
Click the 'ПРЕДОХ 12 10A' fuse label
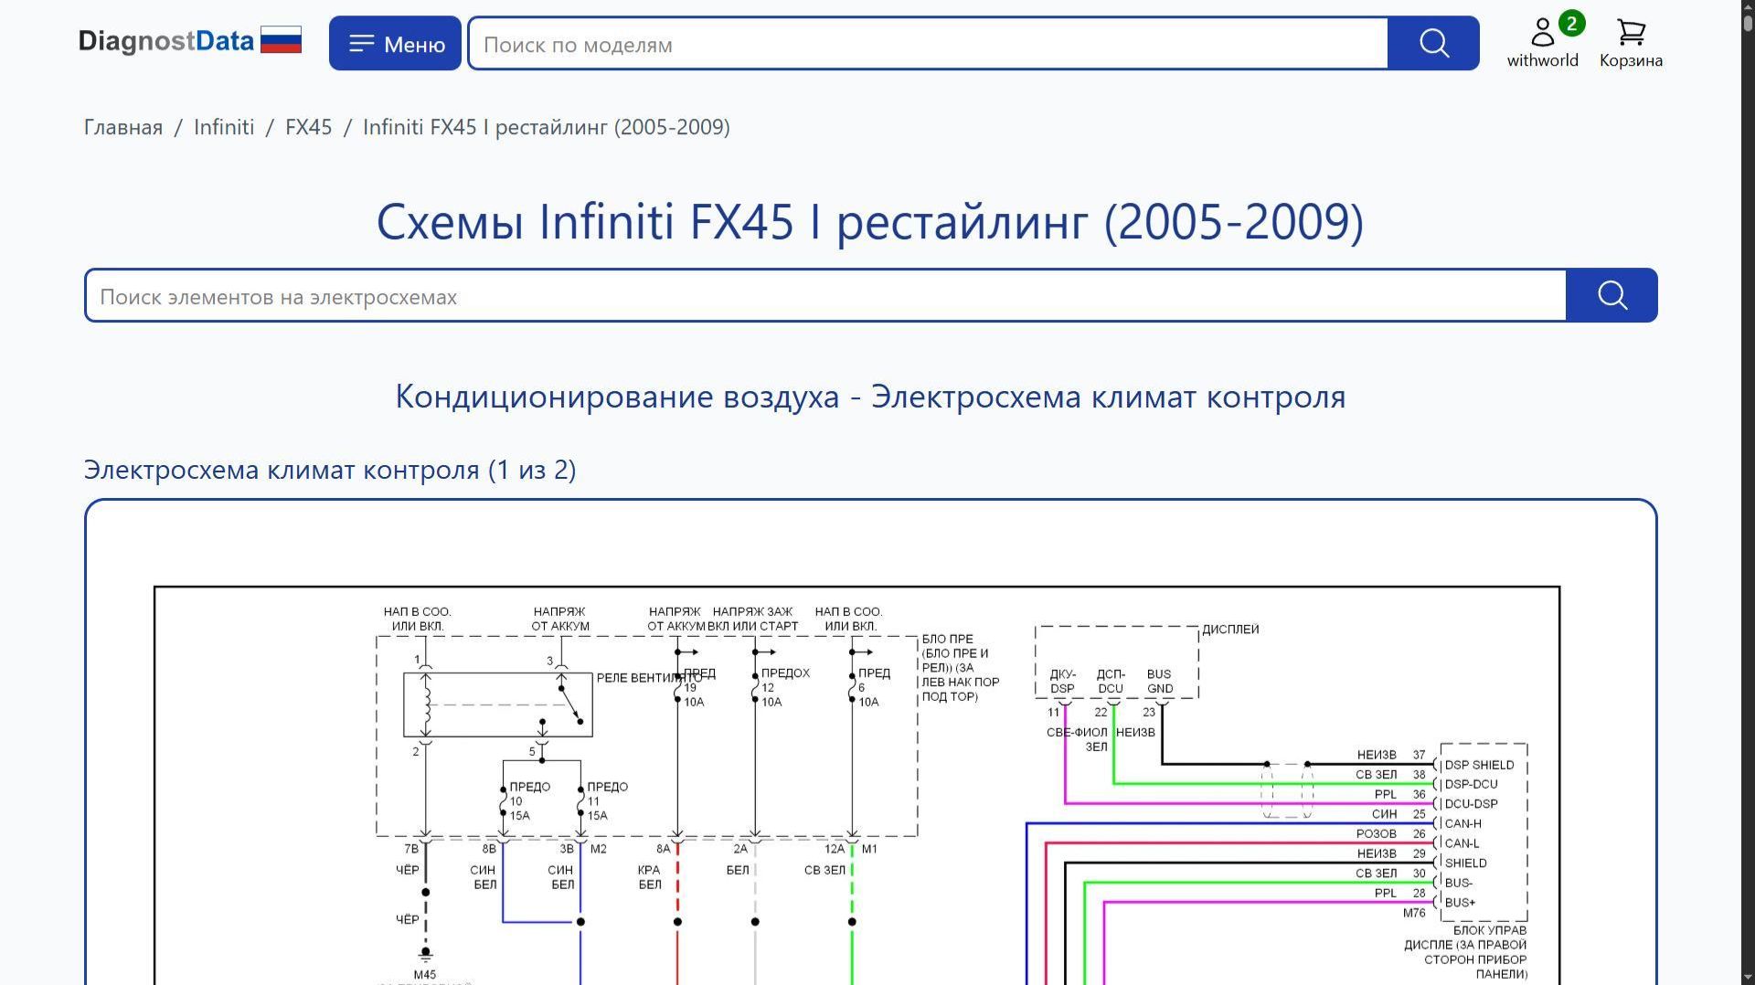(785, 687)
